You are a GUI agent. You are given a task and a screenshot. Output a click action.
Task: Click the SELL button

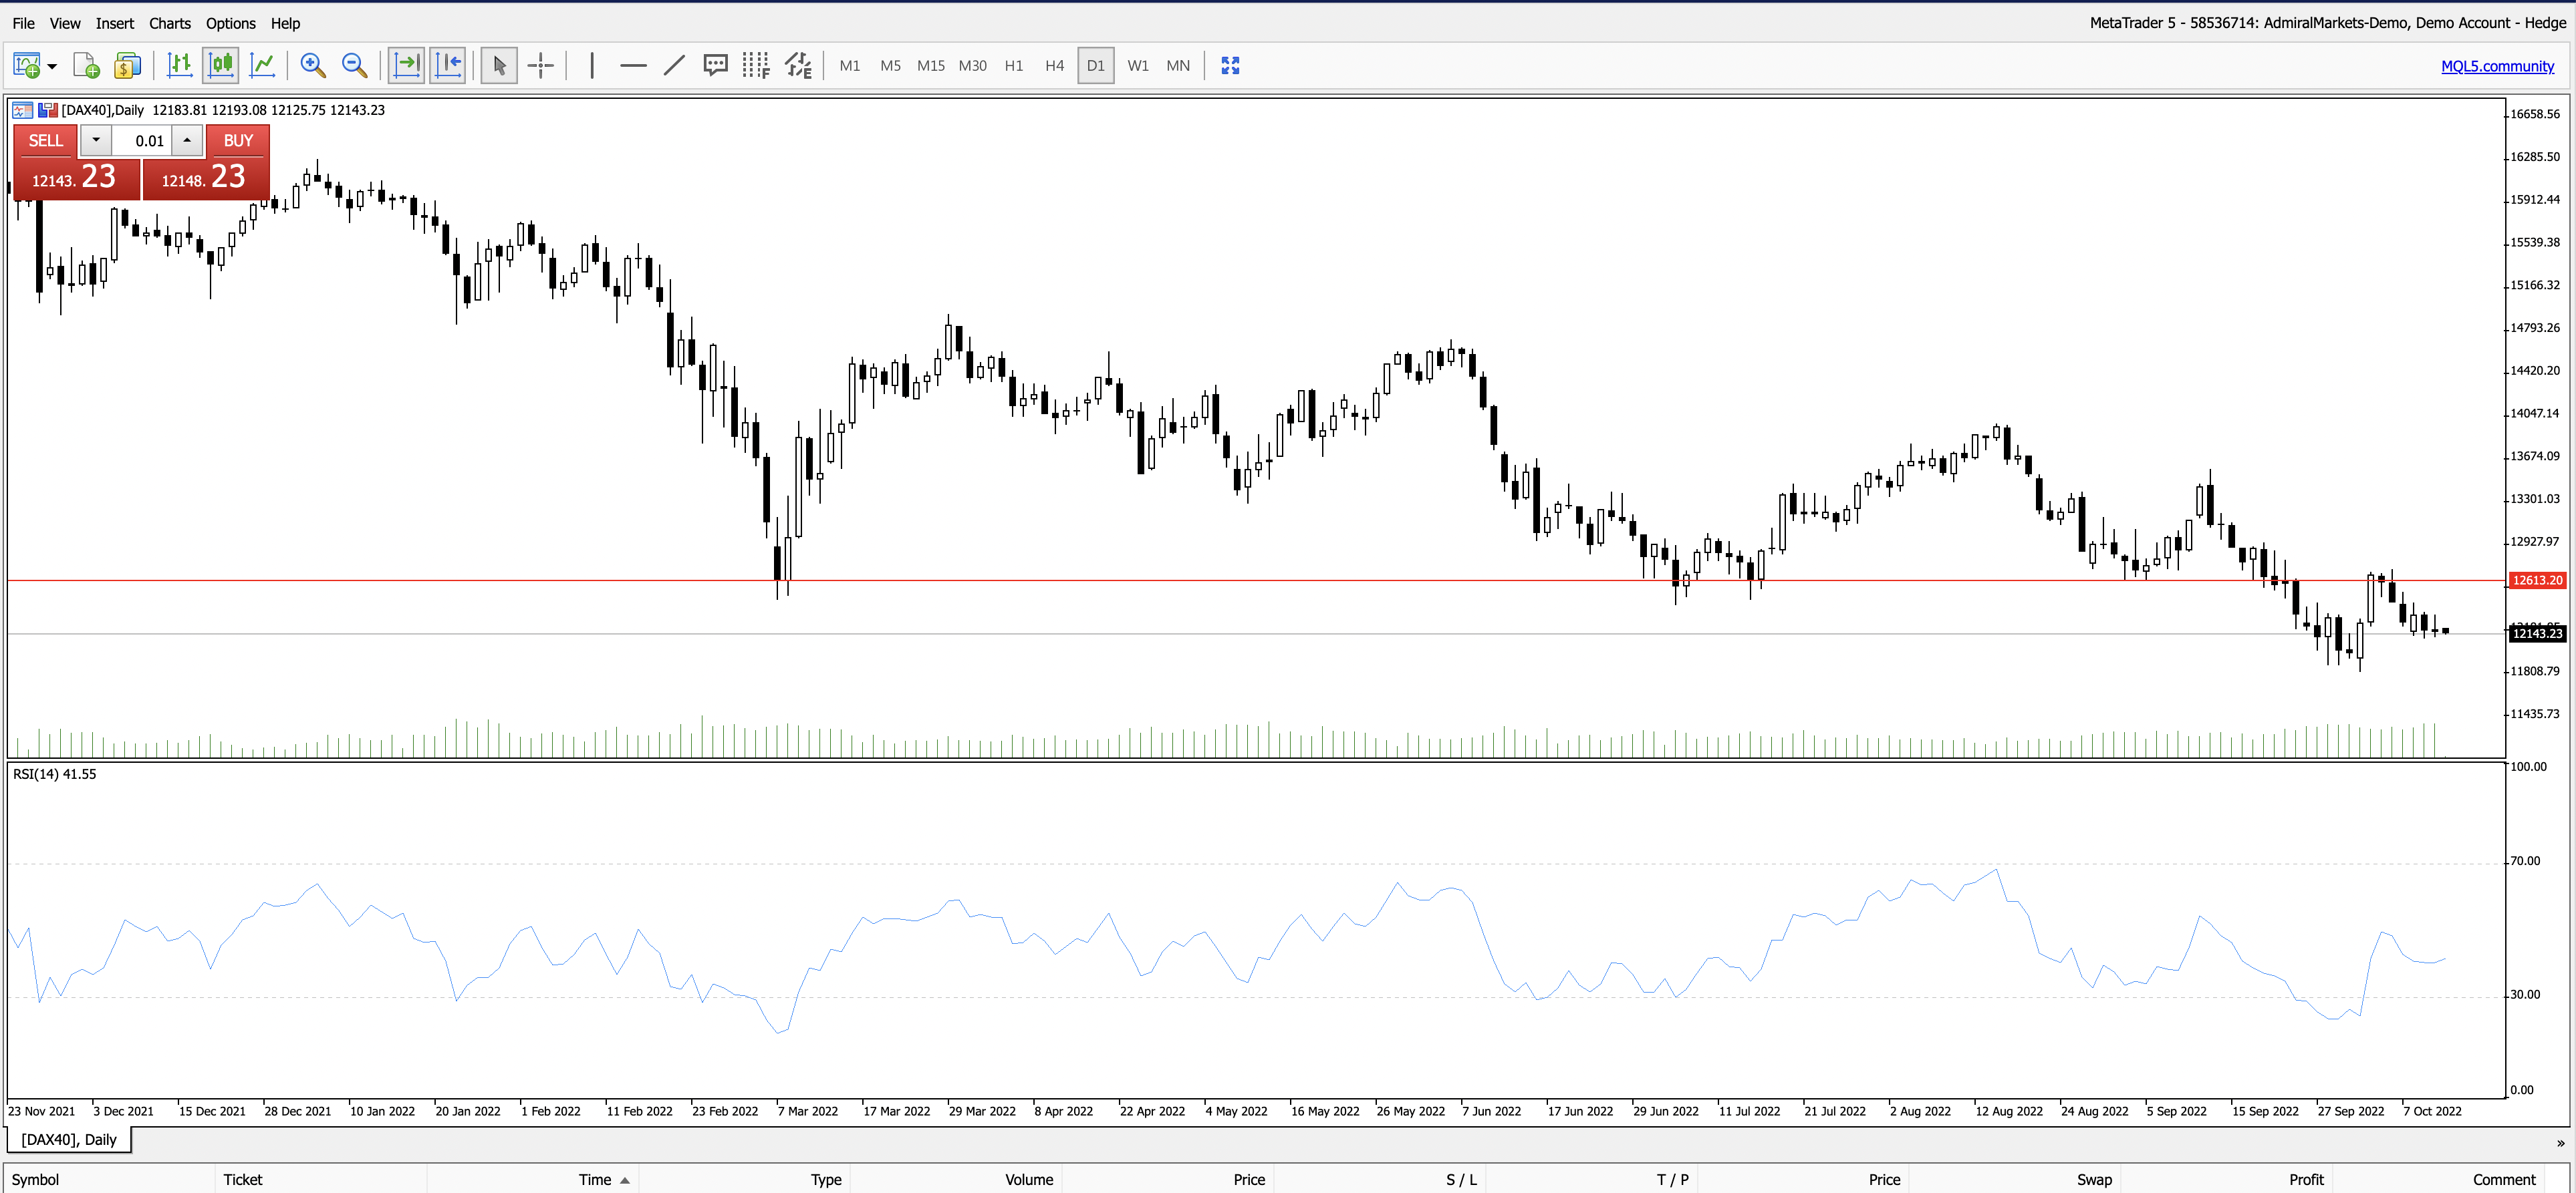pos(46,141)
